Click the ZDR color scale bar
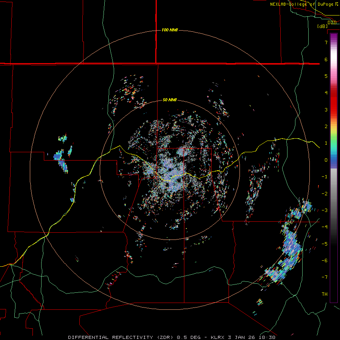340x340 pixels. [x=334, y=168]
